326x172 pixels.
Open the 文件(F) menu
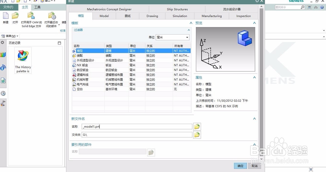click(8, 7)
